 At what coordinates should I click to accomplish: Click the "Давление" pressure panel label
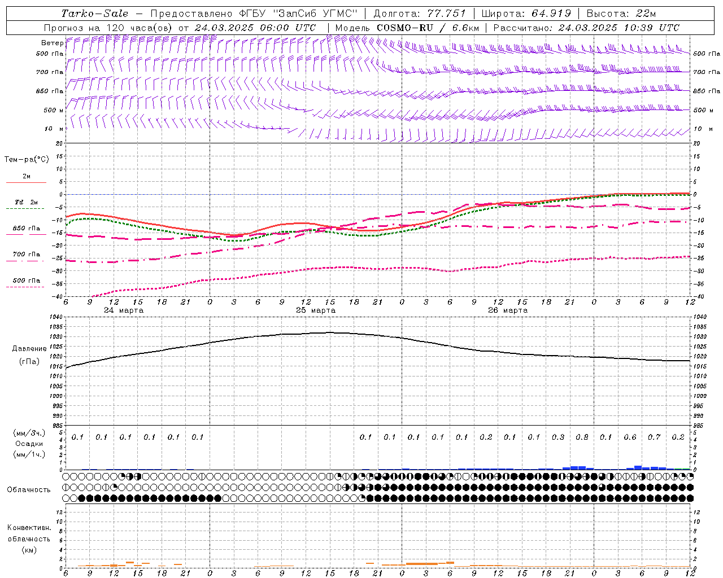29,348
